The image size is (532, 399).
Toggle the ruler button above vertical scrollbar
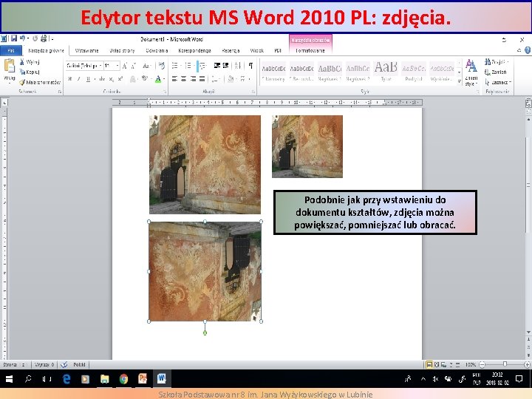[528, 103]
